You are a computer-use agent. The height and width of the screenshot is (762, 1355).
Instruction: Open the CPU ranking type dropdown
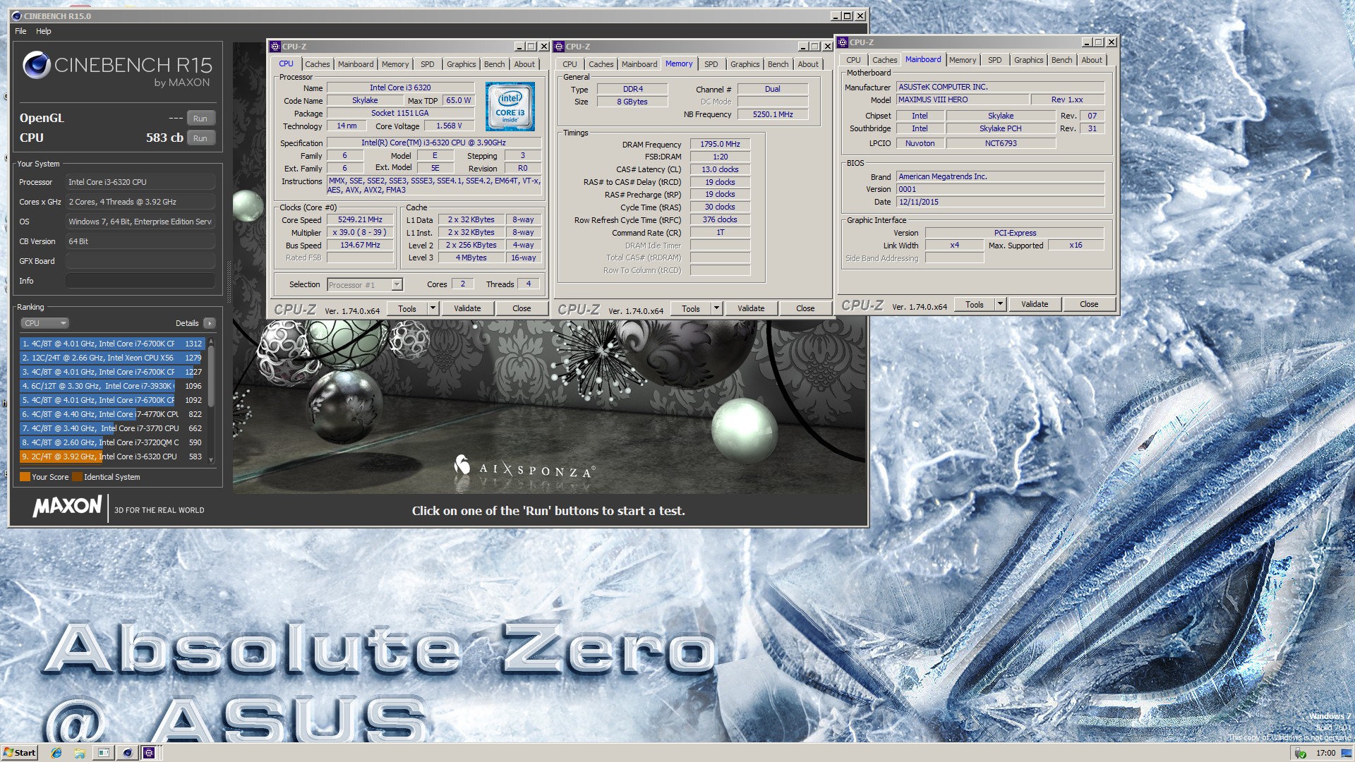click(x=44, y=323)
